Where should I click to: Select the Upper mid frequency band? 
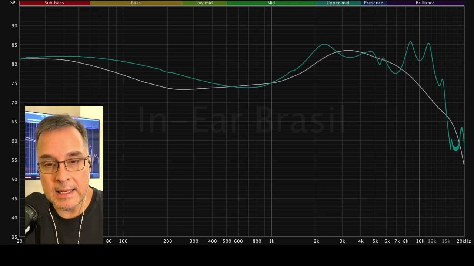(x=338, y=3)
